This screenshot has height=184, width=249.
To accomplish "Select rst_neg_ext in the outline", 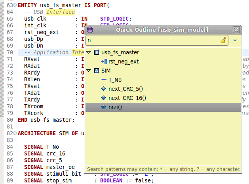I will (x=124, y=61).
